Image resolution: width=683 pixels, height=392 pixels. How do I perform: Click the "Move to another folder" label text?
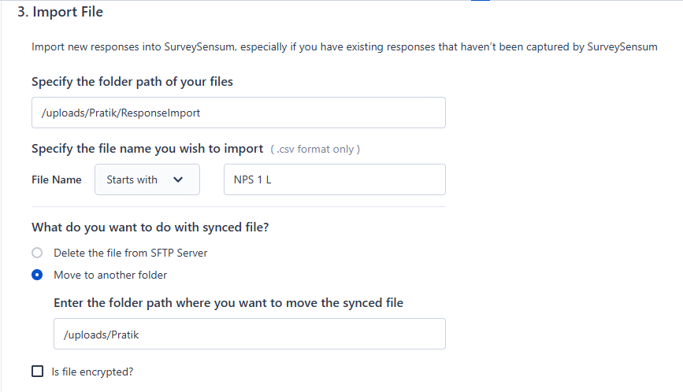click(x=110, y=275)
